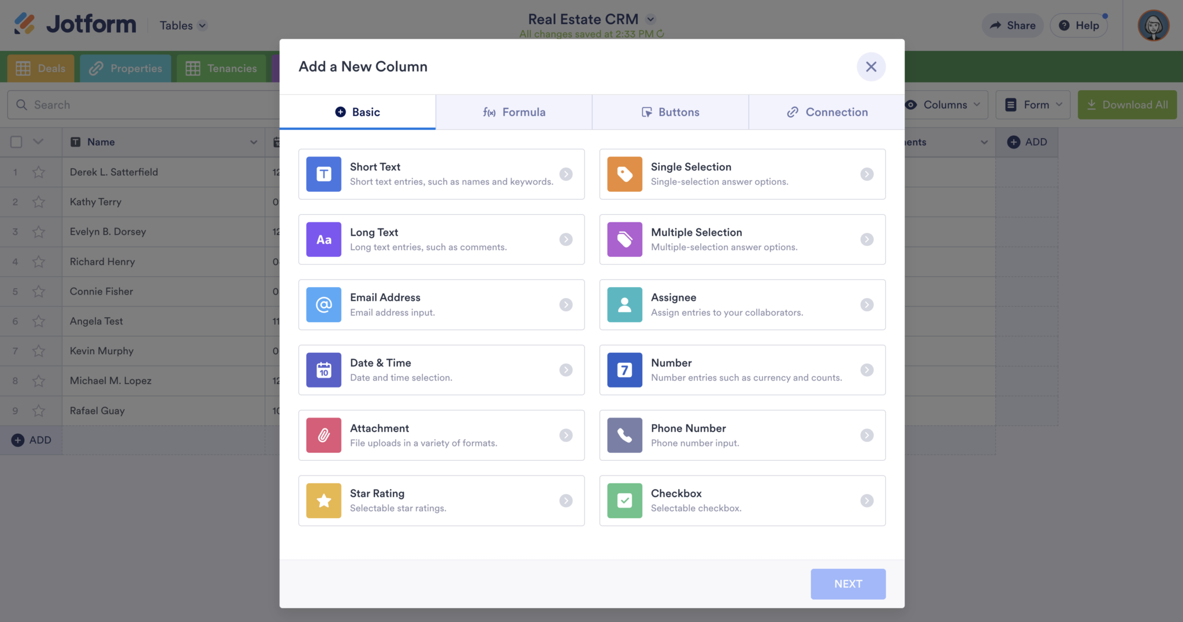Image resolution: width=1183 pixels, height=622 pixels.
Task: Open the Form dropdown
Action: point(1033,105)
